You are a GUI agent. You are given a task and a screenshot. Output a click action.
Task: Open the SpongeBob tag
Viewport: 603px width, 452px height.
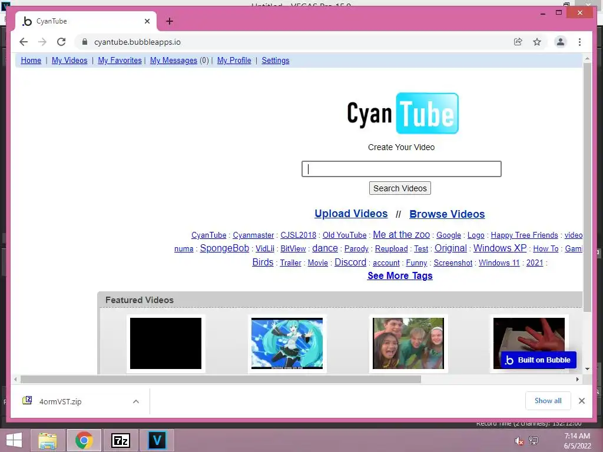[224, 248]
